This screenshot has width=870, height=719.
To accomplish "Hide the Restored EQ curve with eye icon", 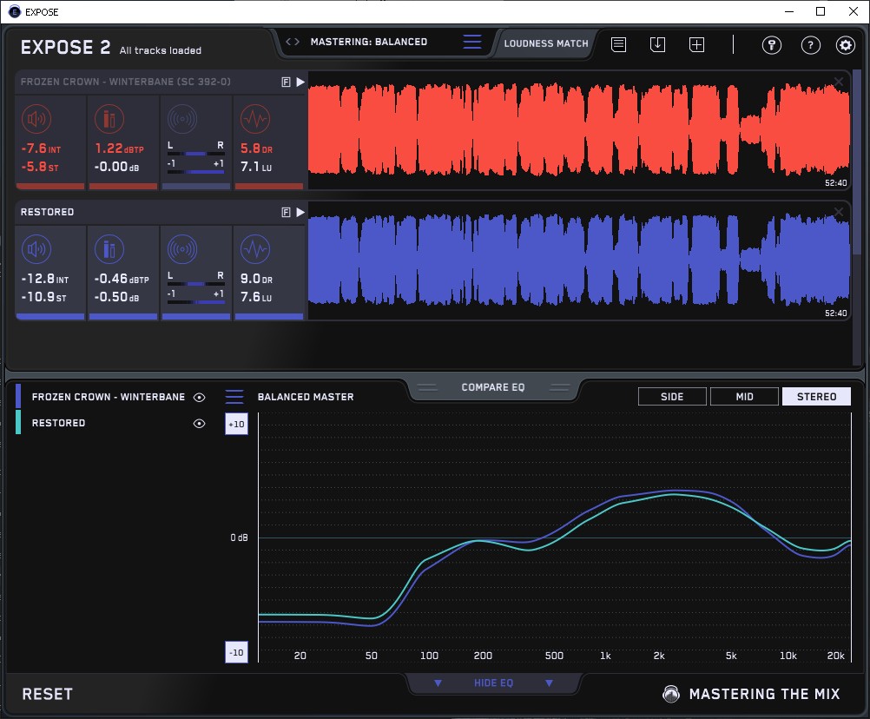I will [x=200, y=423].
